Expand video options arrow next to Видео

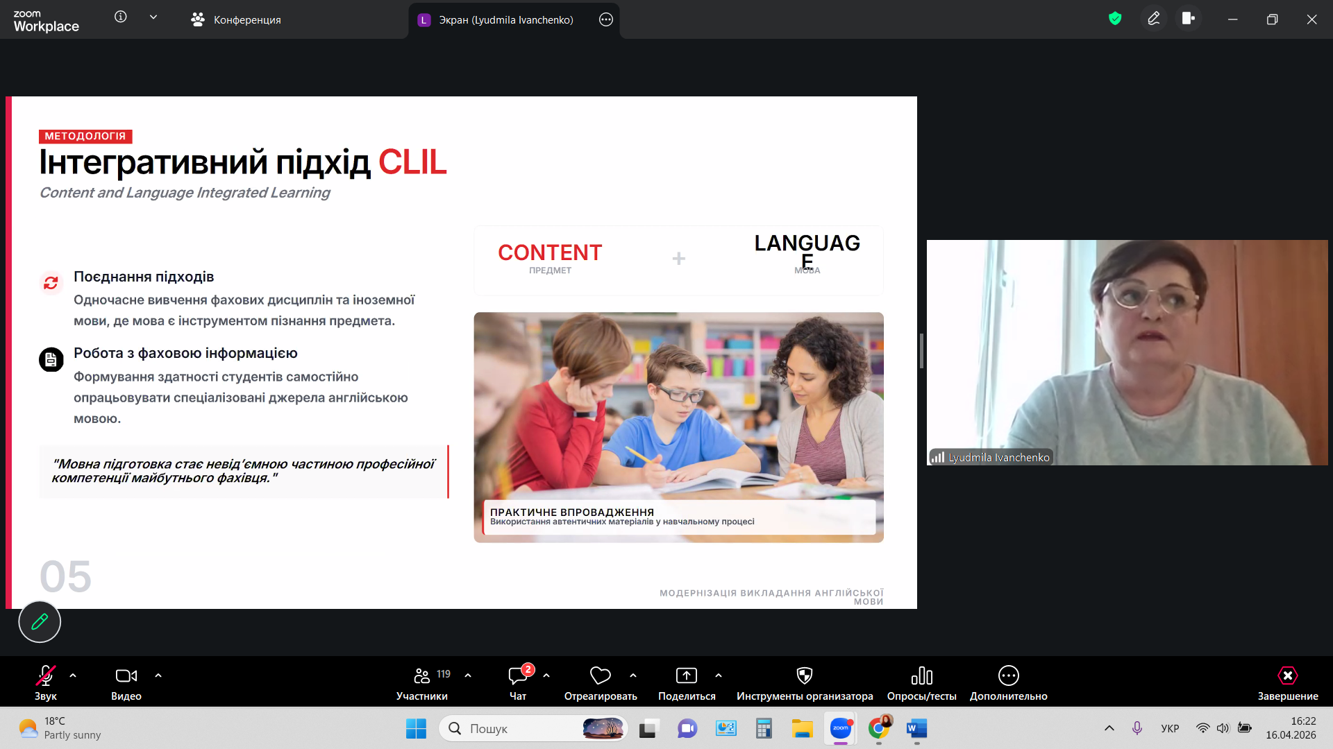[158, 675]
